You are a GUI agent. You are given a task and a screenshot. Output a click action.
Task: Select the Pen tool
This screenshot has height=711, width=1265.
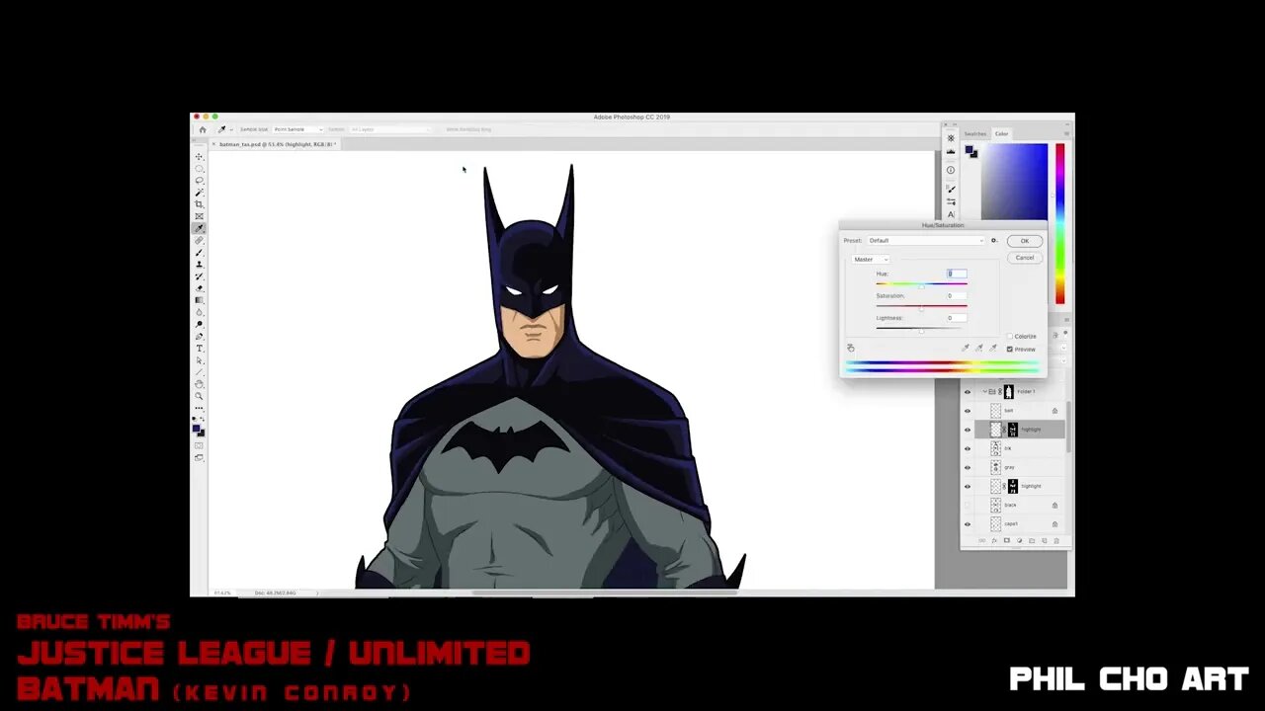pyautogui.click(x=199, y=337)
